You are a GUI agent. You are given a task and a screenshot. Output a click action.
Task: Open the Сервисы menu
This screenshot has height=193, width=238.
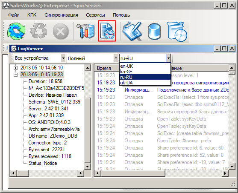(95, 15)
